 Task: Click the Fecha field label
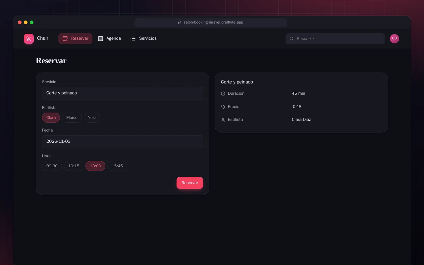[x=47, y=130]
